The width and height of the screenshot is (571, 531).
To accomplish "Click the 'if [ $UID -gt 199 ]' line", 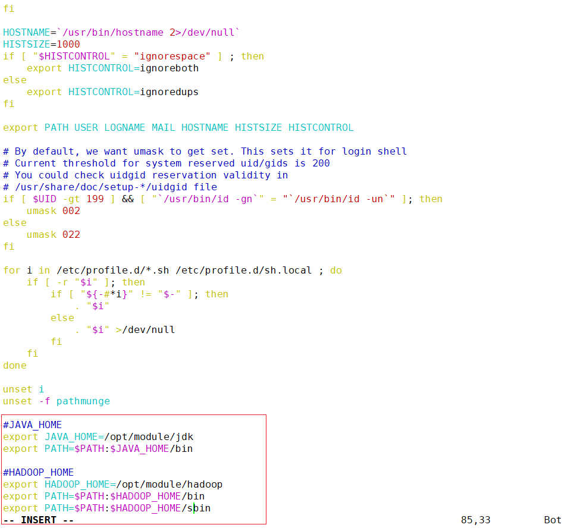I will (222, 199).
